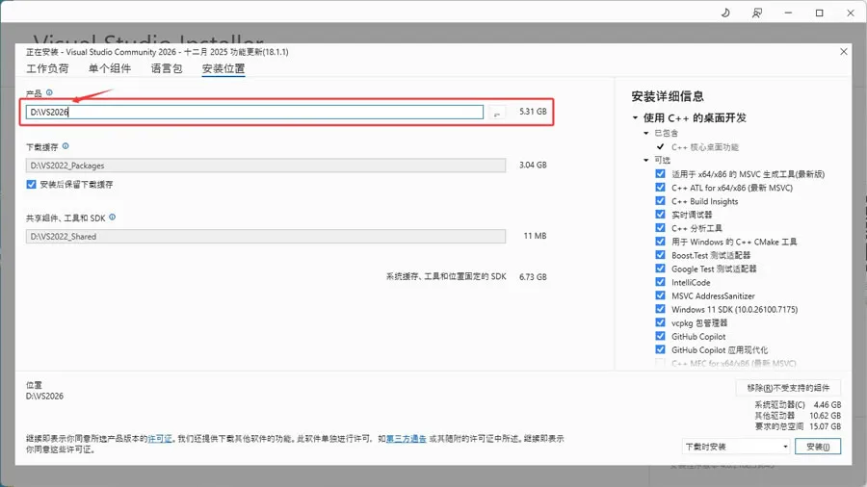The width and height of the screenshot is (867, 487).
Task: Select the 安装位置 tab
Action: (223, 68)
